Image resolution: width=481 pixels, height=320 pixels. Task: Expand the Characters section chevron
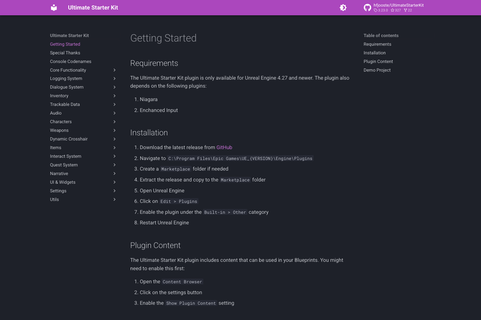coord(114,121)
